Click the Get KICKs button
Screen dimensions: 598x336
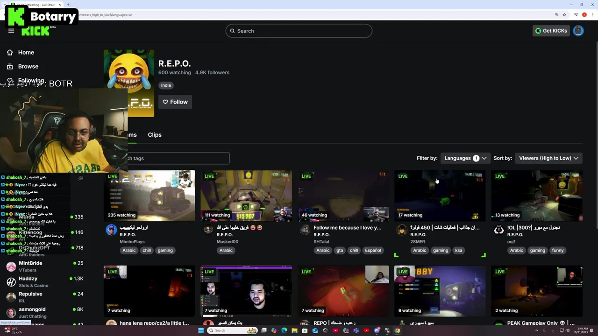pyautogui.click(x=551, y=31)
